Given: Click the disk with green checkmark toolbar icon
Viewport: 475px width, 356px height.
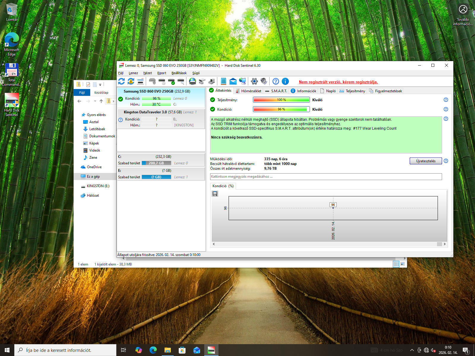Looking at the screenshot, I should (x=171, y=81).
